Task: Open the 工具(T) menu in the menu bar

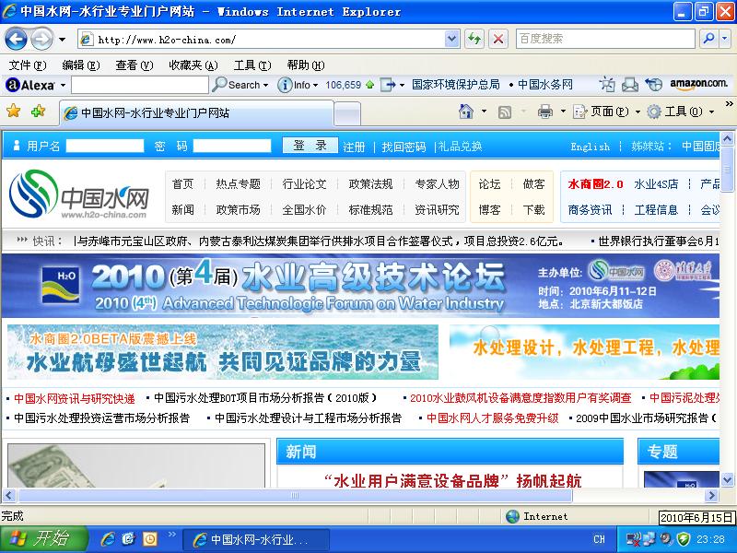Action: point(252,65)
